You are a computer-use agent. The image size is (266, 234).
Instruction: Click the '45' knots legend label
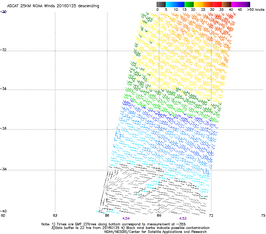click(240, 10)
